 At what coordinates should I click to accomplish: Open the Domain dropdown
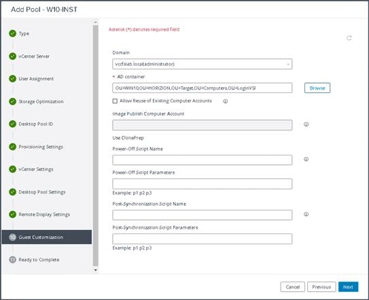(x=202, y=64)
